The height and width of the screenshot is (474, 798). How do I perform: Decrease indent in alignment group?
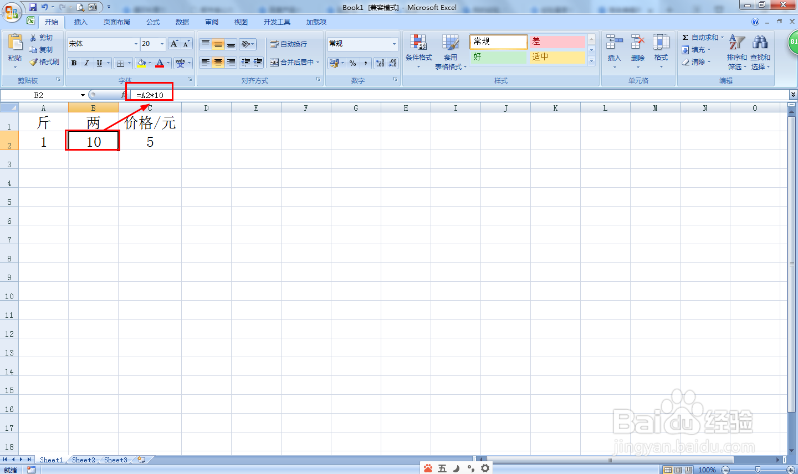[x=245, y=63]
